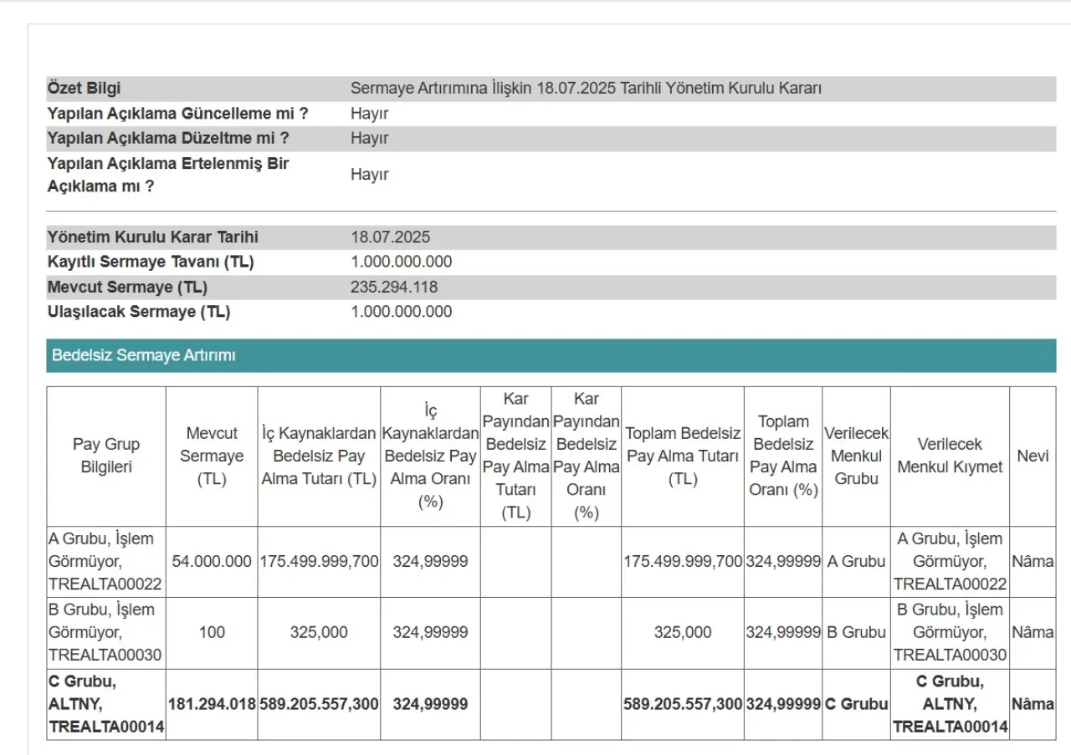Select the 54.000.000 value in A Grubu row
This screenshot has height=755, width=1071.
point(212,562)
